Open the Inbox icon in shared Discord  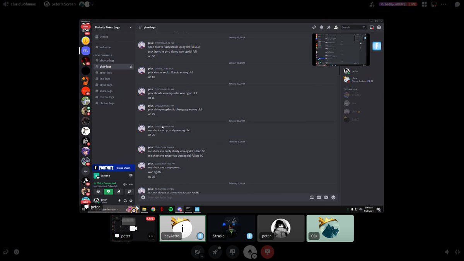coord(372,27)
